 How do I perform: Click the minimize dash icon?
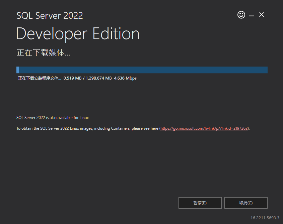251,15
